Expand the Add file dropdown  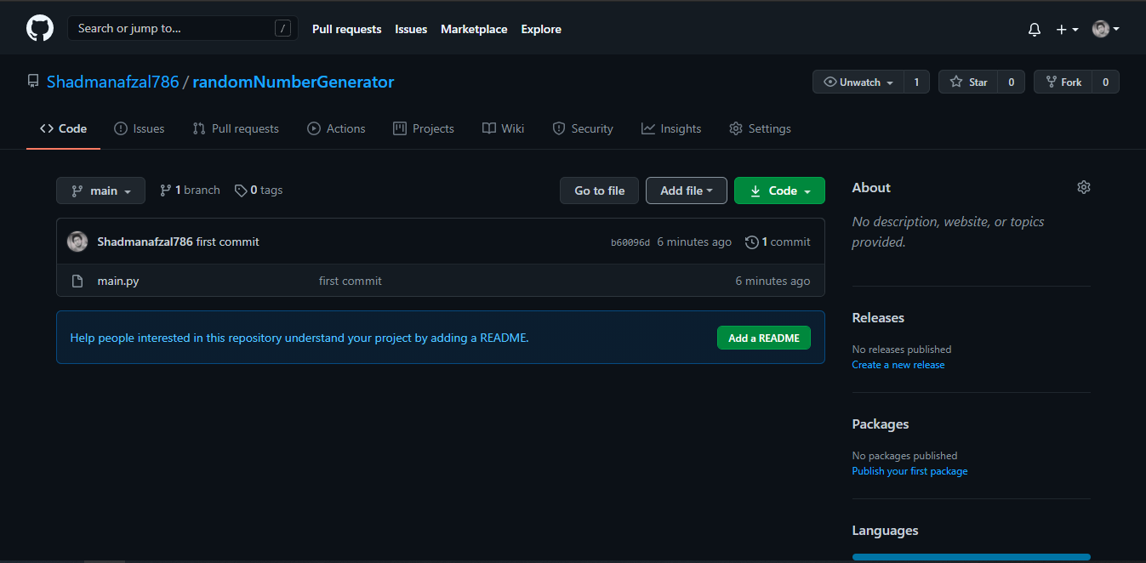[687, 191]
